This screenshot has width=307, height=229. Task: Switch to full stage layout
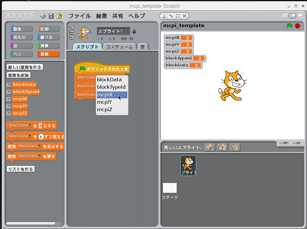pyautogui.click(x=293, y=16)
